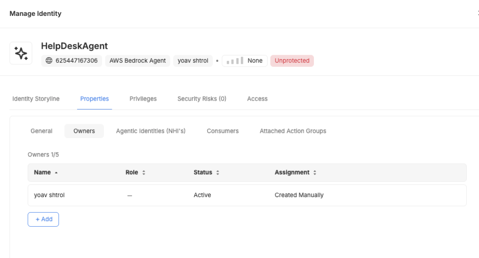Click the globe icon beside account ID
Screen dimensions: 479x258
pos(49,61)
